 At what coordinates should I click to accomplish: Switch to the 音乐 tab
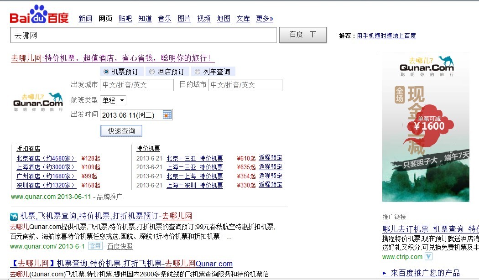tap(165, 19)
